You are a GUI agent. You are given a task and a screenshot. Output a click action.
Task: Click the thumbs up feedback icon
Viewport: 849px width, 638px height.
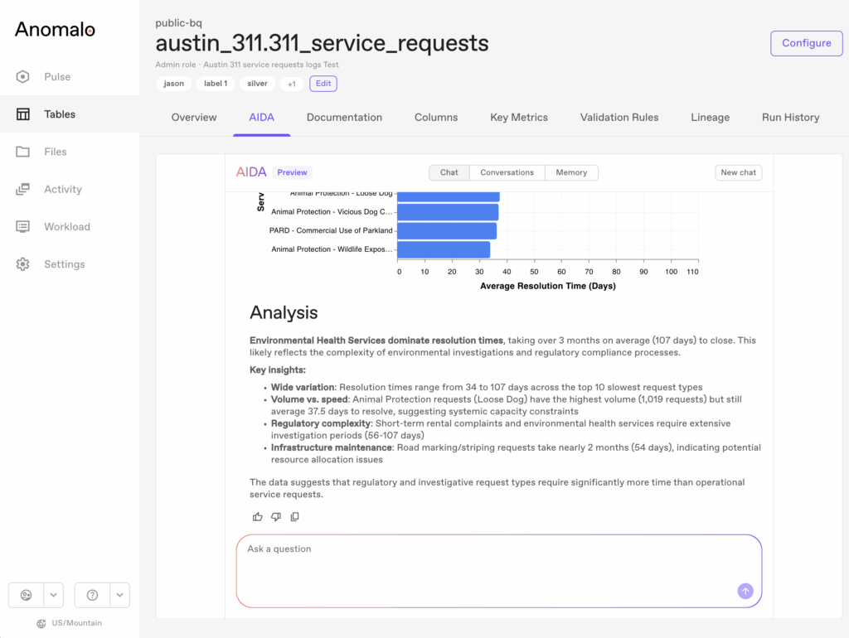point(258,517)
